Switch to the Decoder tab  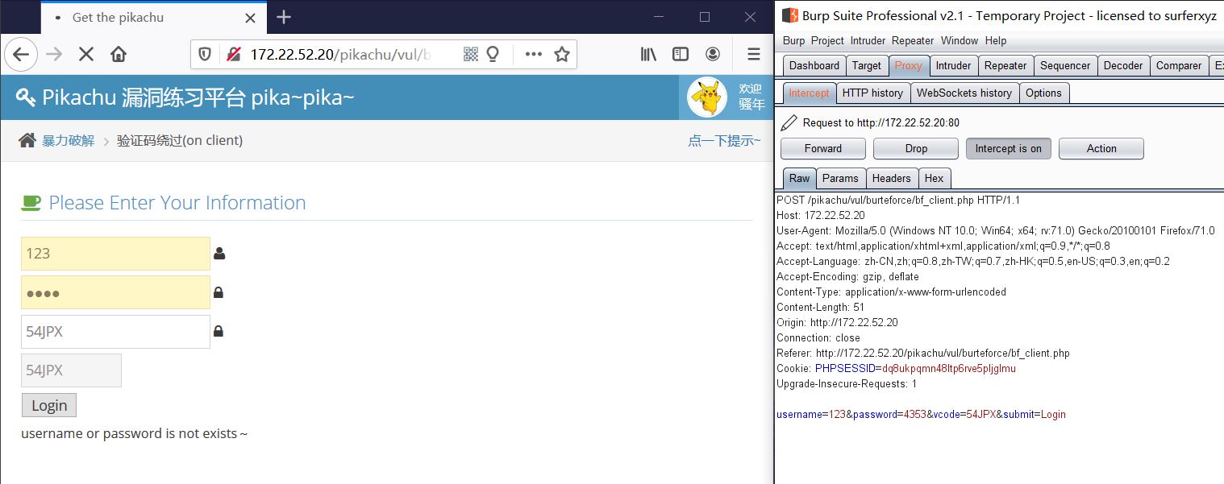(1123, 66)
